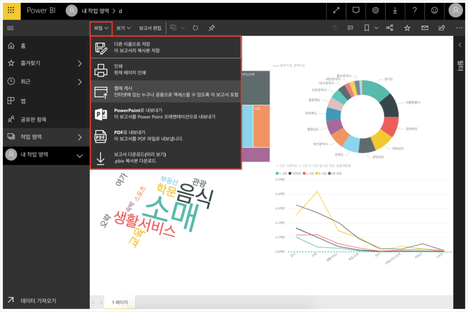Expand 내 작업 영역 chevron in sidebar
The height and width of the screenshot is (312, 468).
pos(80,156)
